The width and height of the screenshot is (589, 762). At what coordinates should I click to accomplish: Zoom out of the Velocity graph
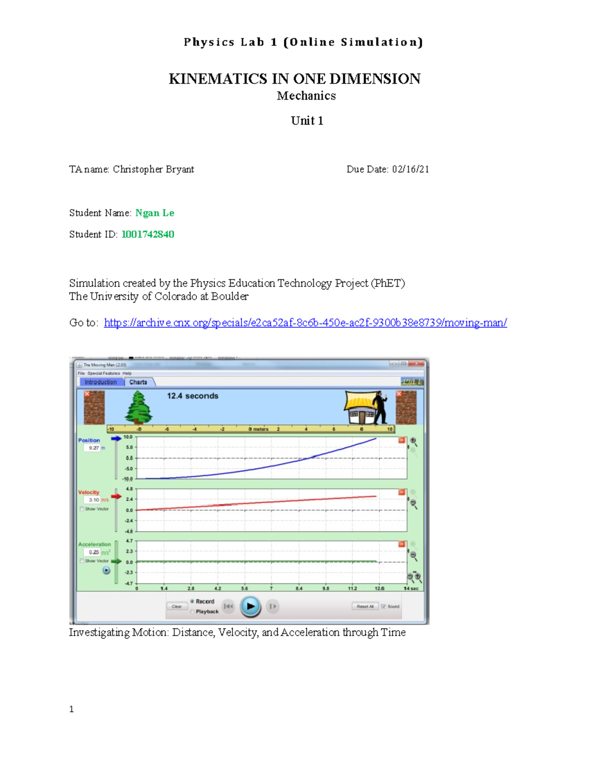414,502
